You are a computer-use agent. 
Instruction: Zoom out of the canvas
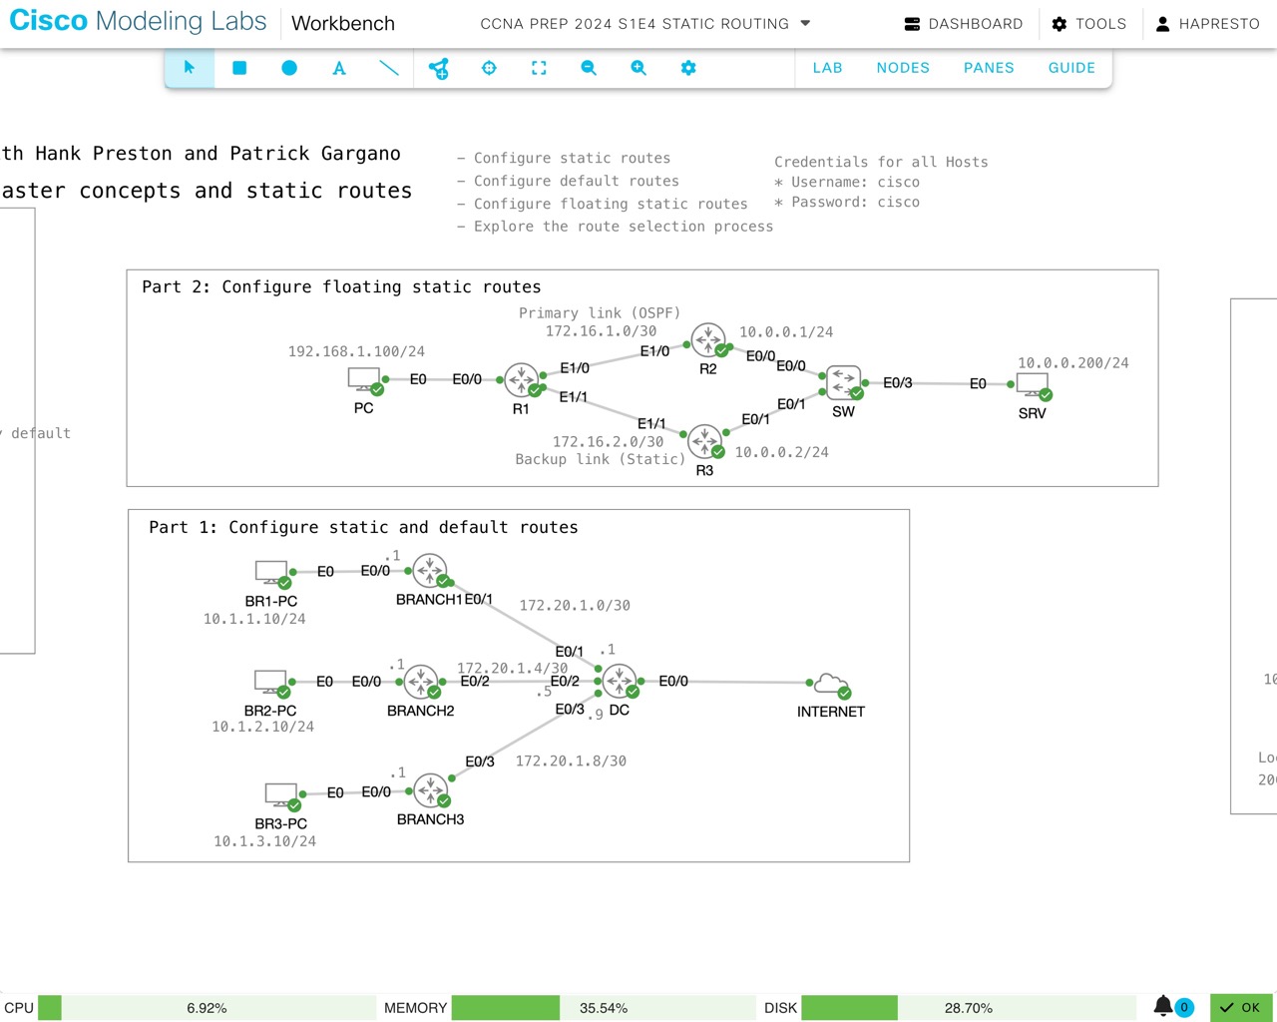(x=589, y=68)
